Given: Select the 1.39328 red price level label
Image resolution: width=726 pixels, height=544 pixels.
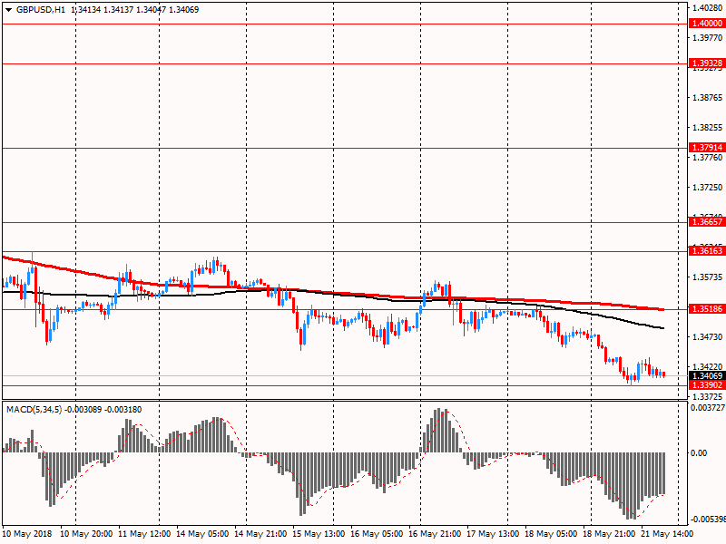Looking at the screenshot, I should 707,63.
